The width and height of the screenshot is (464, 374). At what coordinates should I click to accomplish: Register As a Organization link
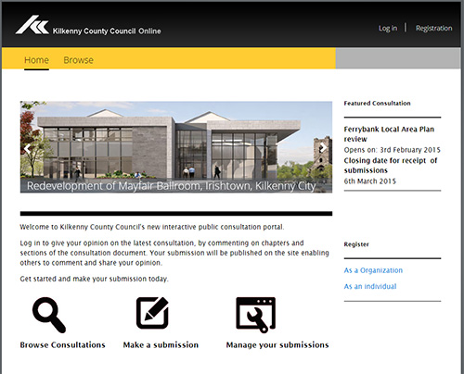(x=373, y=270)
